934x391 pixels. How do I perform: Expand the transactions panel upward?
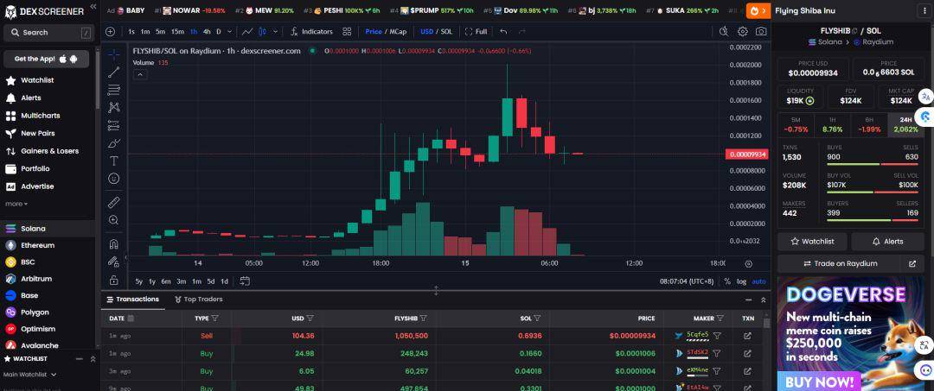tap(763, 300)
